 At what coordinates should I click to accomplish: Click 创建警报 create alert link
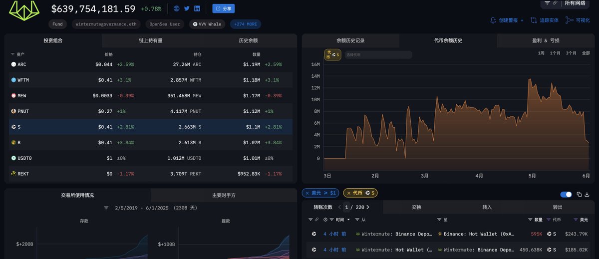507,20
